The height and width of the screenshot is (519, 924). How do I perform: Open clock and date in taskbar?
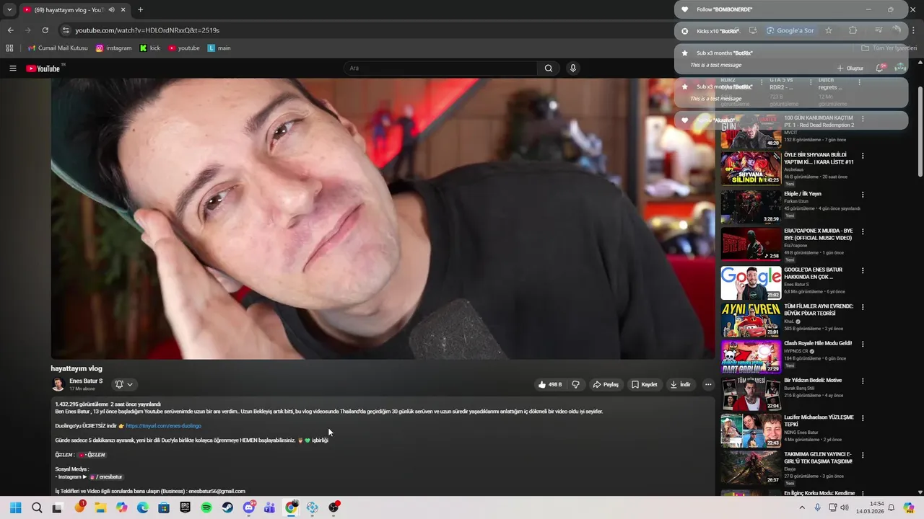871,507
